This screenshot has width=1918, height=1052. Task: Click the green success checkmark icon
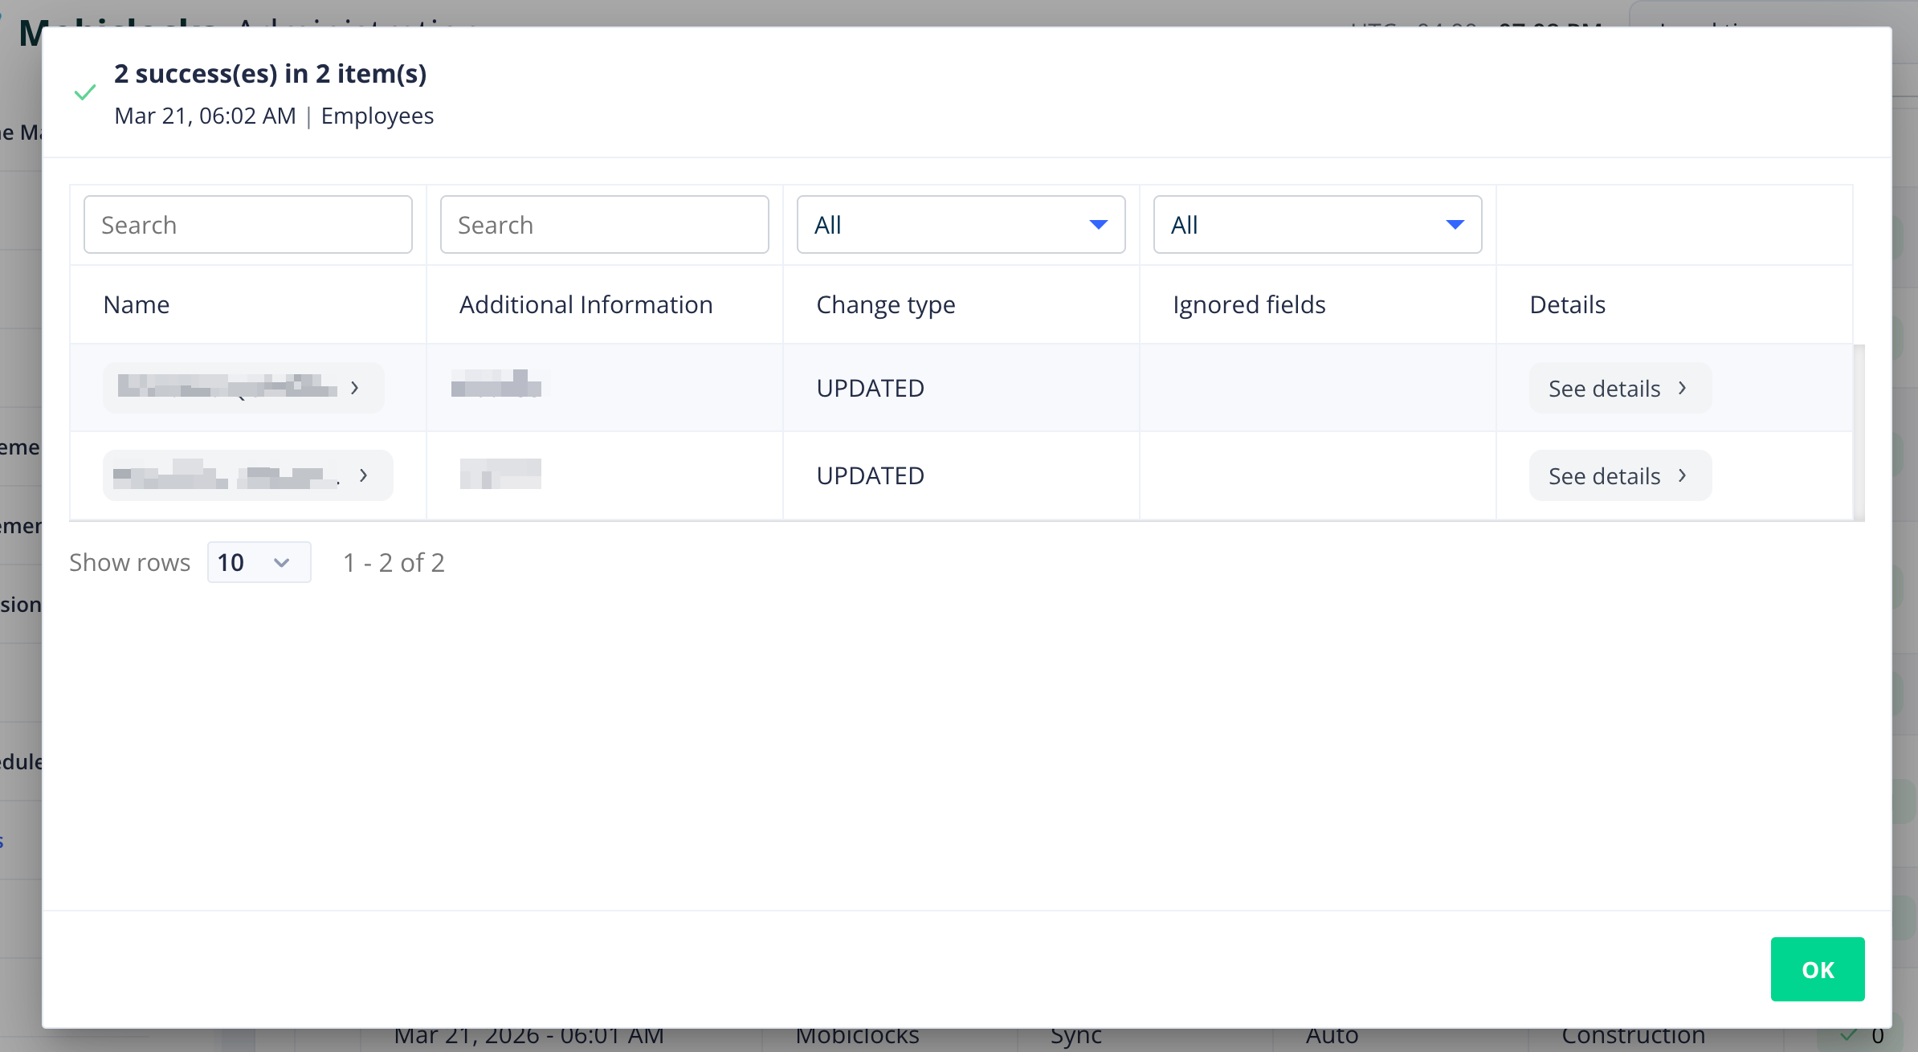85,93
